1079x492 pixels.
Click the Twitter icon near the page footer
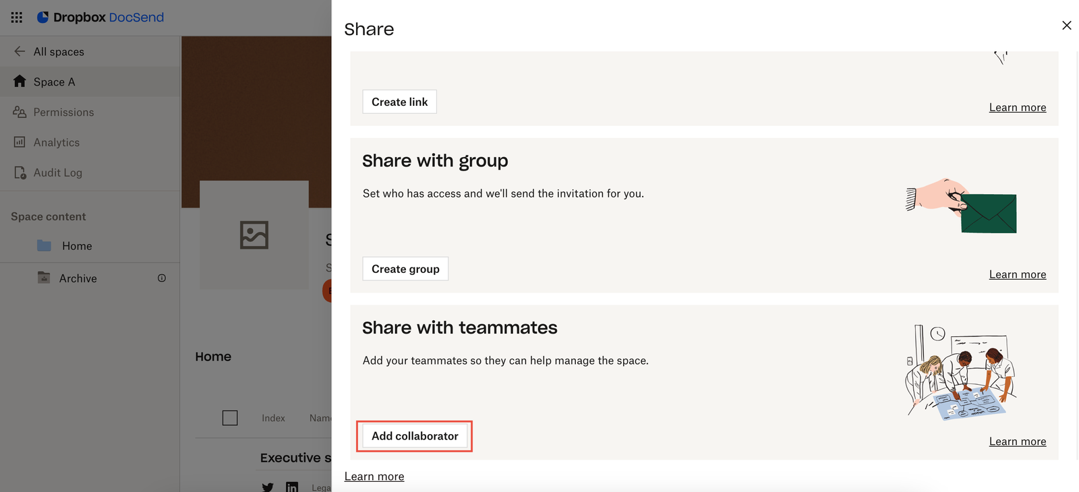point(268,487)
